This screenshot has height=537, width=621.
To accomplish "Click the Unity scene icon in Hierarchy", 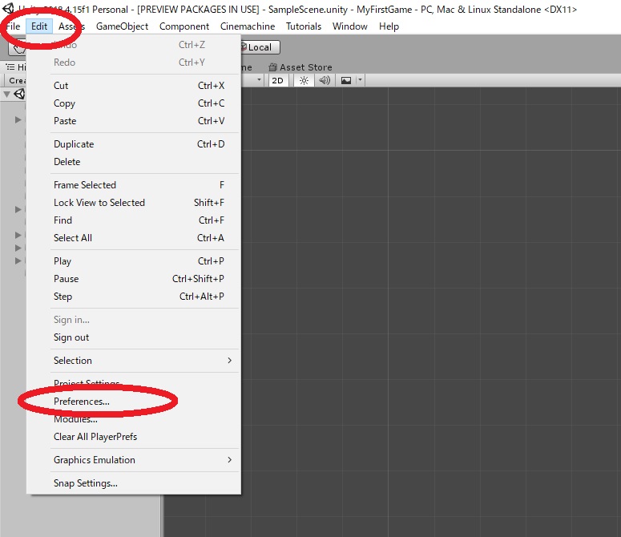I will click(x=19, y=95).
